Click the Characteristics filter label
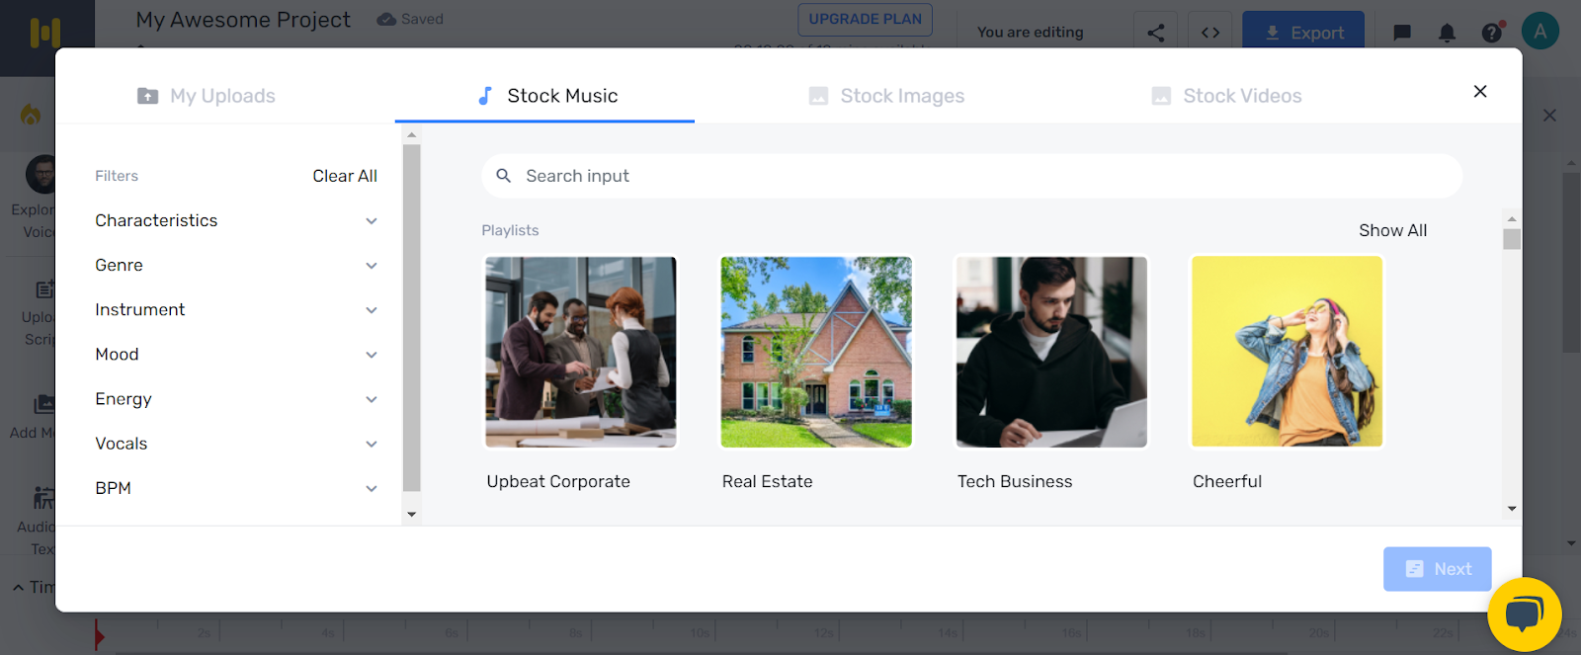 click(156, 220)
